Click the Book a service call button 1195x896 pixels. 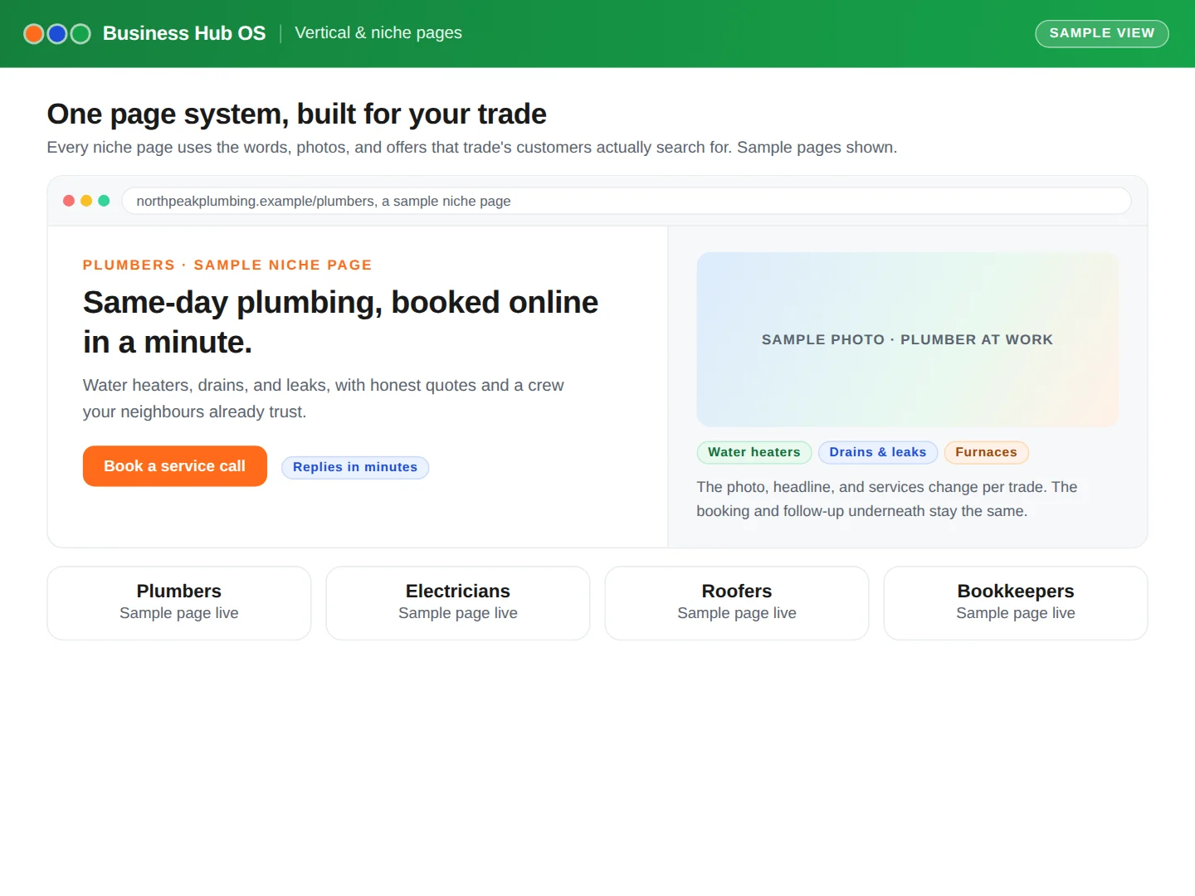pyautogui.click(x=175, y=466)
